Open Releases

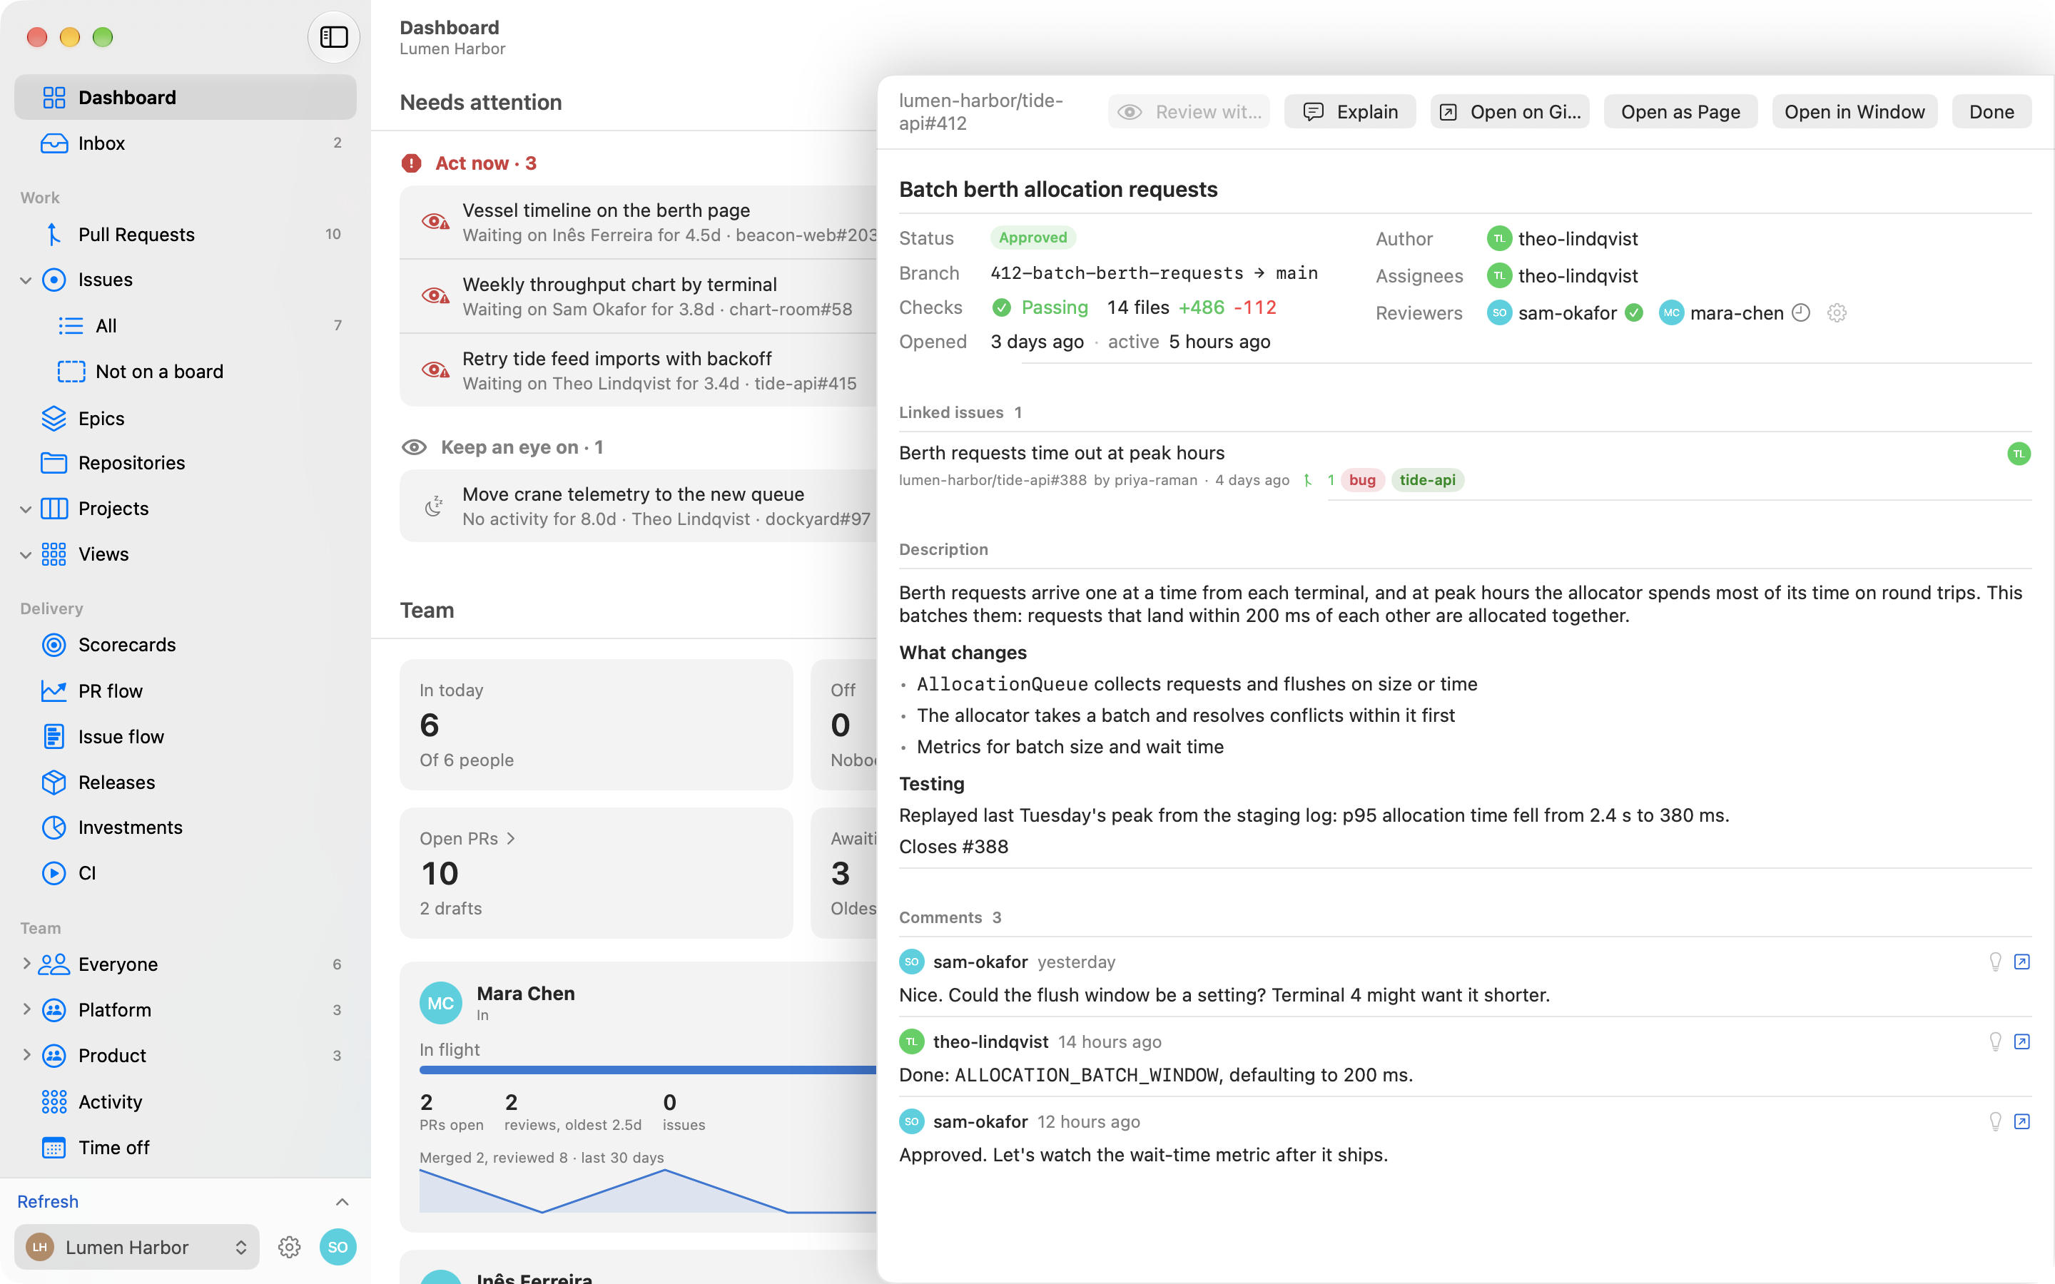[x=185, y=782]
